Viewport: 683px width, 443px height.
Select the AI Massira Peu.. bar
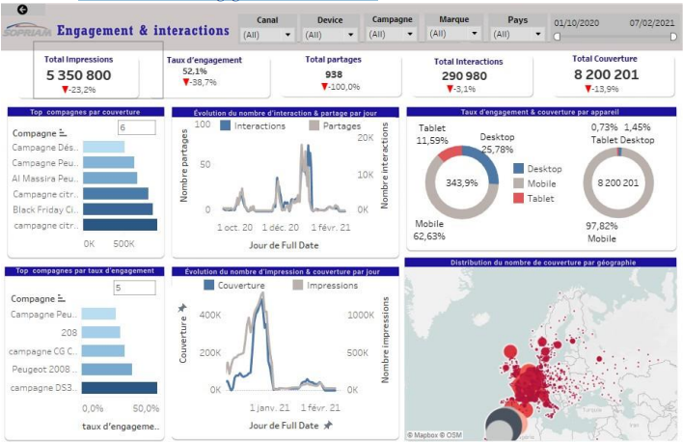[x=110, y=178]
